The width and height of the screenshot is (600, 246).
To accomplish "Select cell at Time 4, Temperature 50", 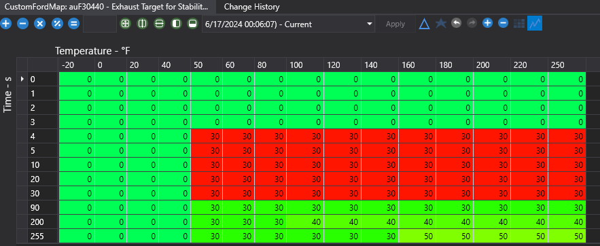I will (x=207, y=136).
